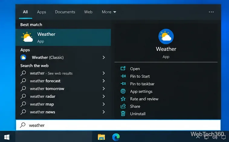Click the Open icon in Weather preview pane
The width and height of the screenshot is (229, 142).
point(123,68)
